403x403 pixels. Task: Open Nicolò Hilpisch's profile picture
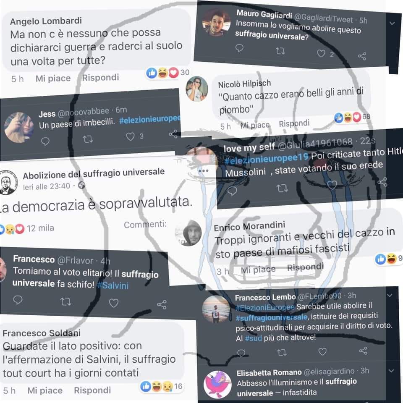click(x=197, y=89)
